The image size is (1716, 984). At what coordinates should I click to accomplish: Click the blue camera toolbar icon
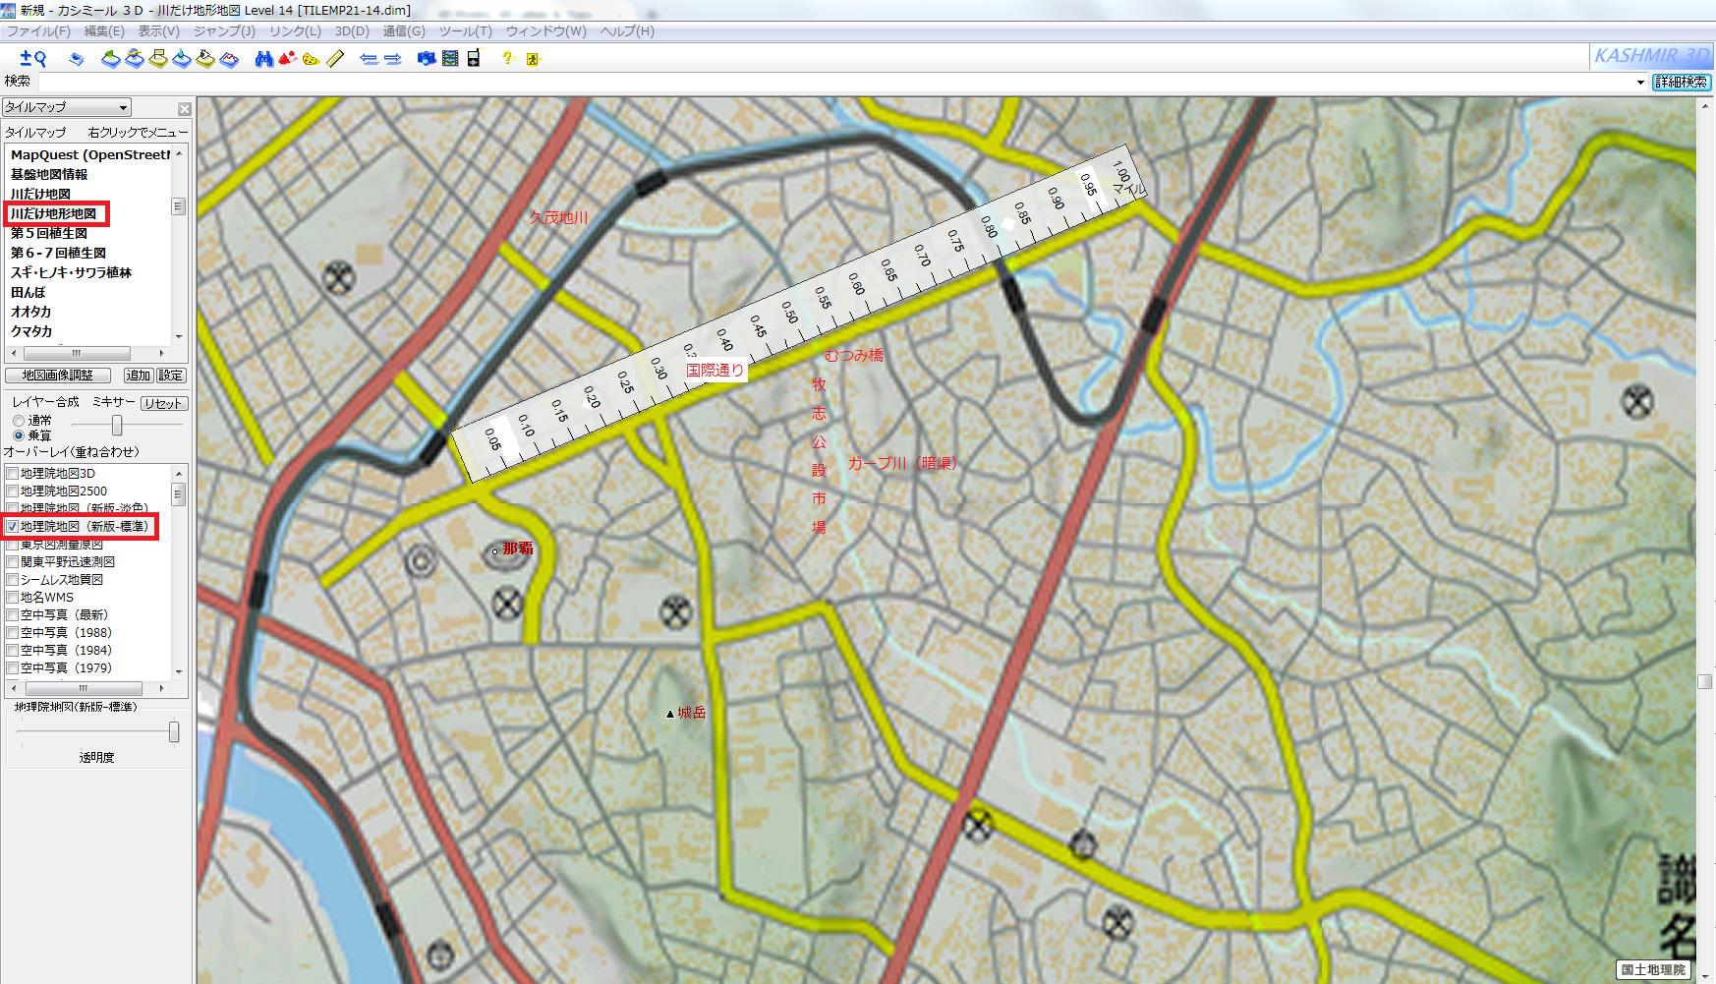coord(427,59)
